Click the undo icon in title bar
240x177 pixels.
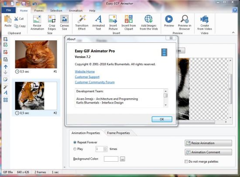[x=34, y=3]
